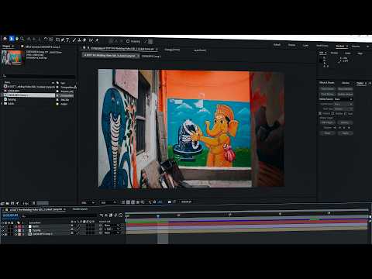Select the Selection arrow tool

point(12,39)
